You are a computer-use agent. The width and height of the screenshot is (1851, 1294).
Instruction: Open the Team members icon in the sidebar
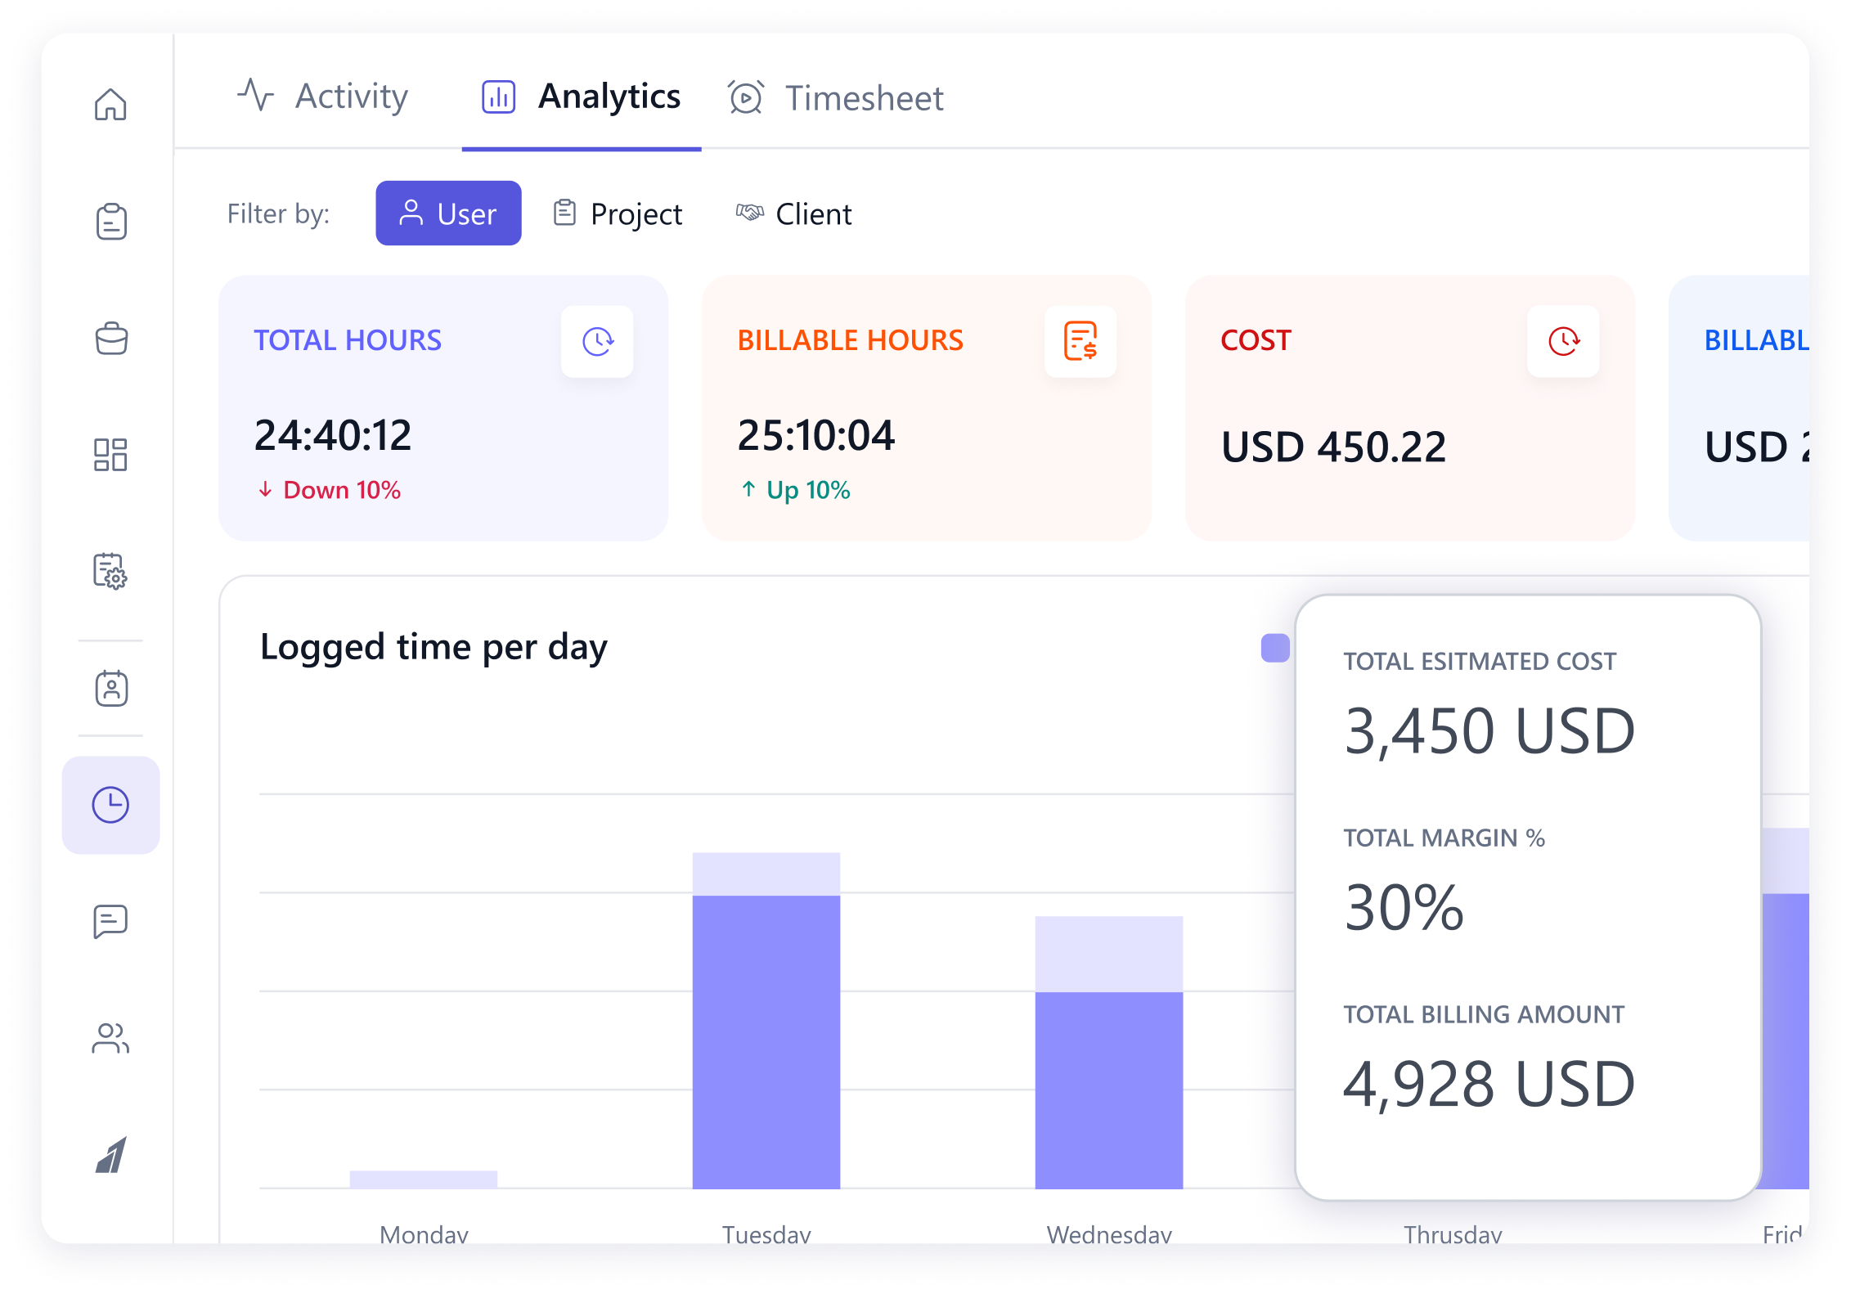(111, 1038)
